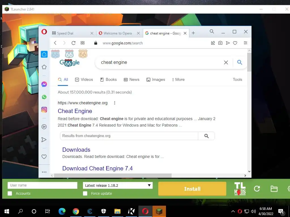290x217 pixels.
Task: Open Messenger in Opera sidebar
Action: pos(44,84)
